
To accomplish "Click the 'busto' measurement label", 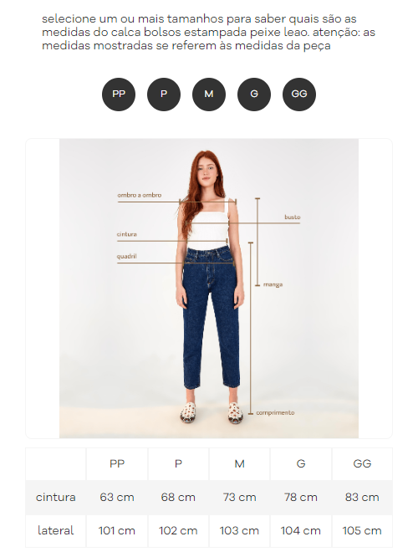I will [293, 217].
